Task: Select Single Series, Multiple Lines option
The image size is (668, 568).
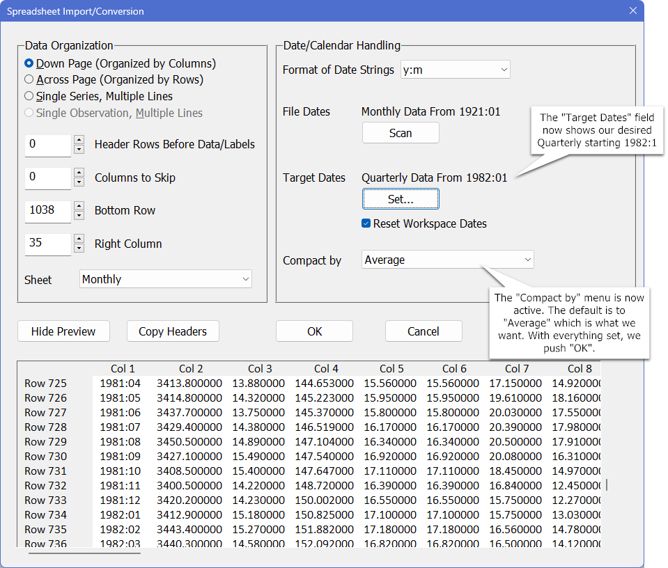Action: 29,97
